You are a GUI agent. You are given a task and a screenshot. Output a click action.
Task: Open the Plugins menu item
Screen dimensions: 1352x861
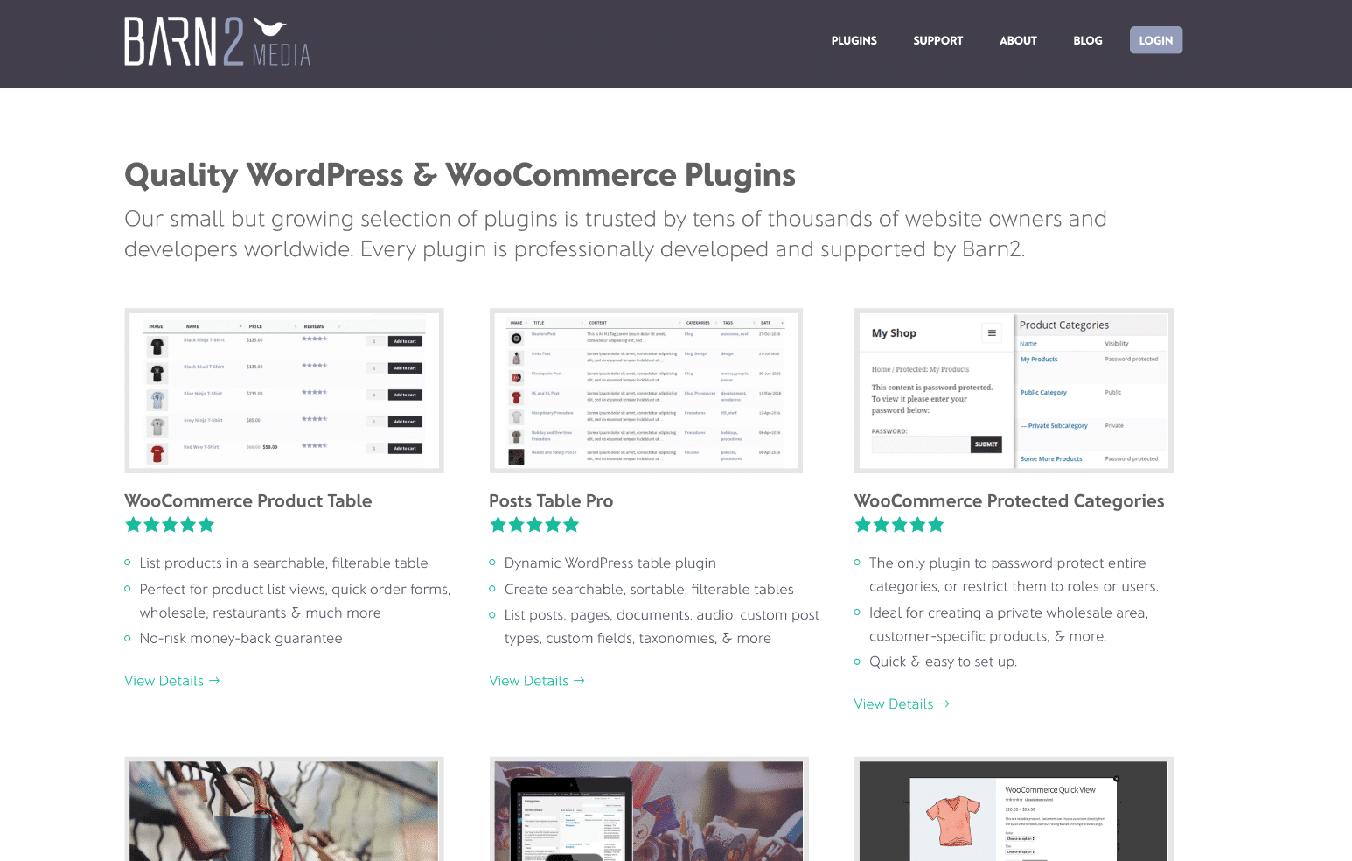[x=854, y=40]
